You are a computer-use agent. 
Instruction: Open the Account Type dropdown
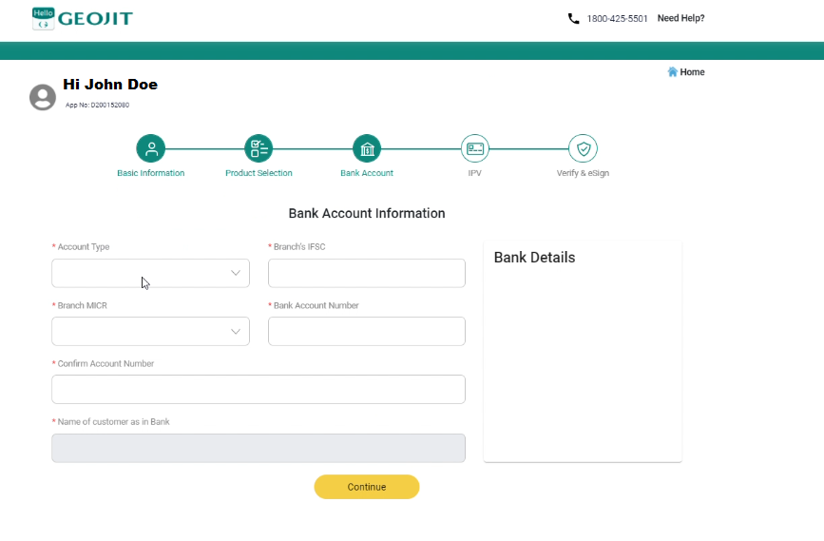point(150,273)
